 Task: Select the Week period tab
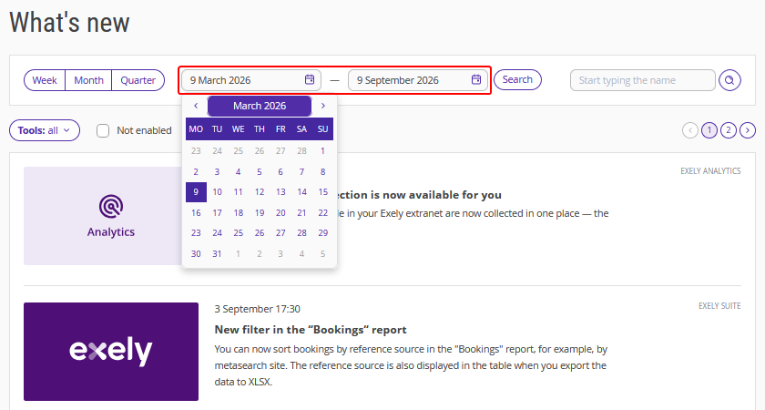(45, 80)
